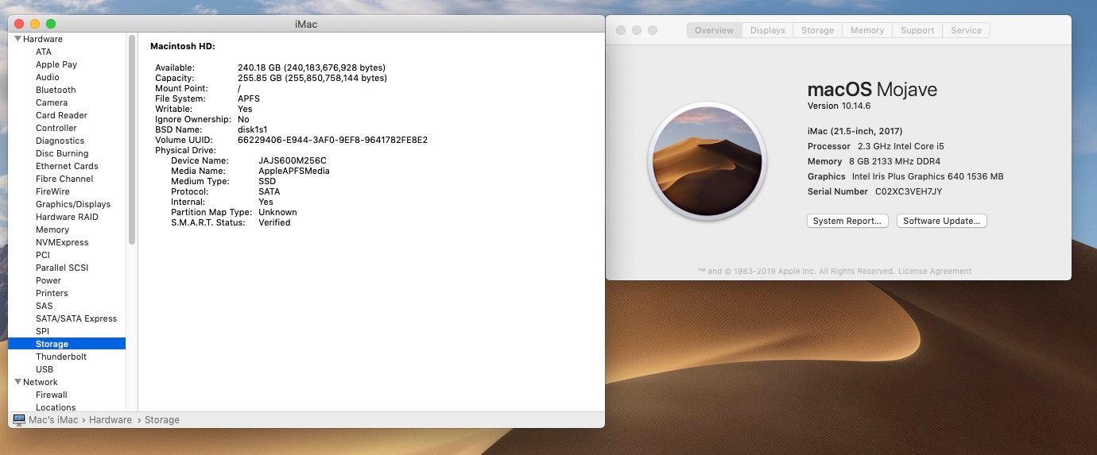Select the Memory tab
The height and width of the screenshot is (455, 1097).
click(866, 30)
